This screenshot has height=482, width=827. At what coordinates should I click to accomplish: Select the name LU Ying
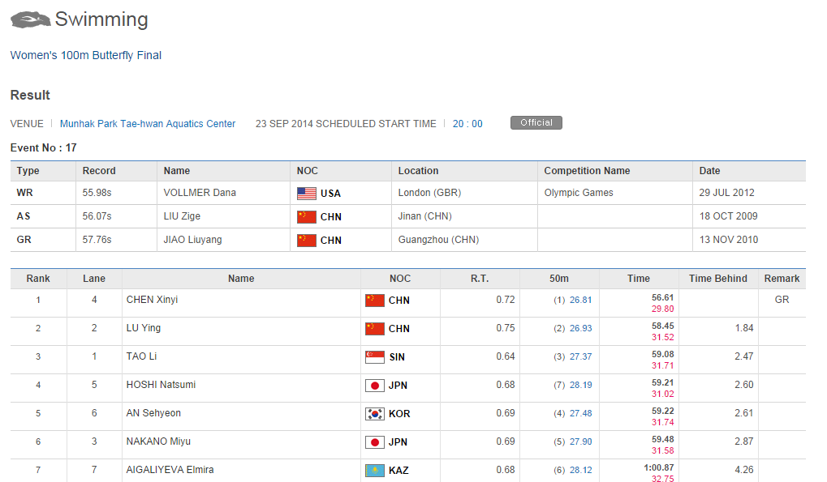[144, 328]
